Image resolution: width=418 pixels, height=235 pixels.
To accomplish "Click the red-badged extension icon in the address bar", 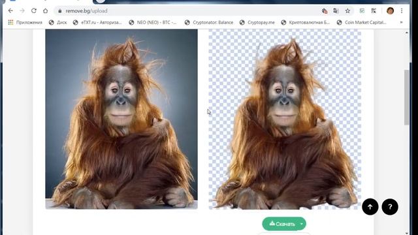I will pos(325,11).
